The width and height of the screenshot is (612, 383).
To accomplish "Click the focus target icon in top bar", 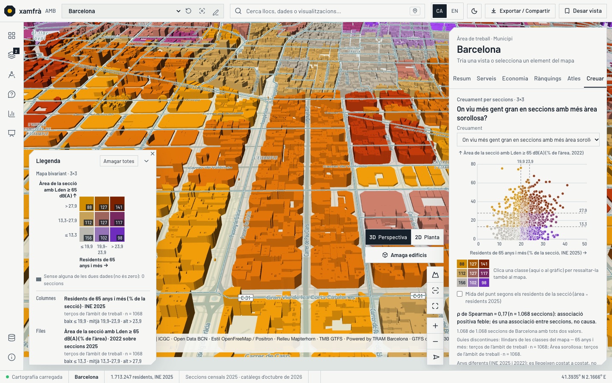I will pyautogui.click(x=202, y=11).
